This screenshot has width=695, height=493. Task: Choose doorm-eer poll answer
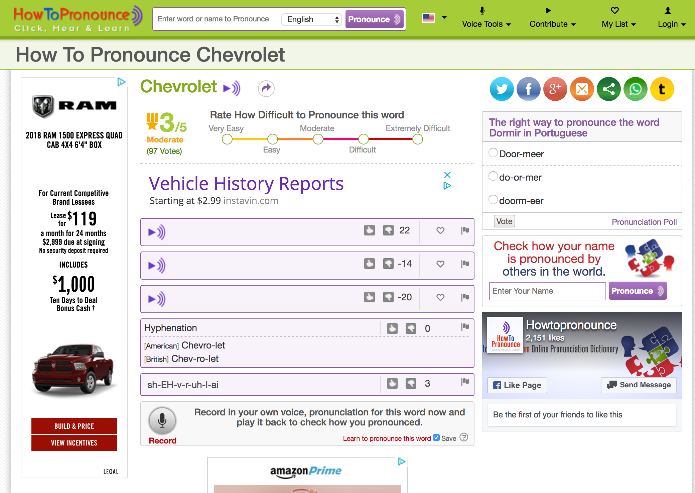tap(493, 200)
